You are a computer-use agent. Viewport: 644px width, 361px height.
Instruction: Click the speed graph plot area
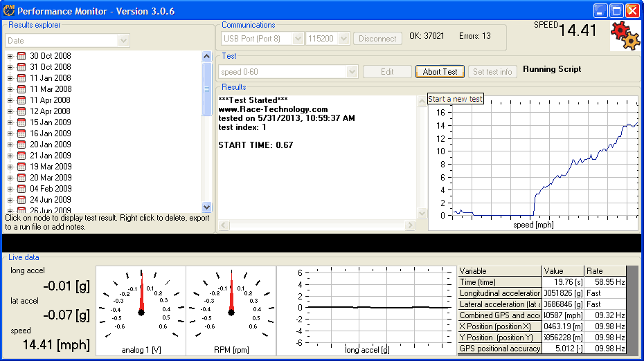point(544,159)
